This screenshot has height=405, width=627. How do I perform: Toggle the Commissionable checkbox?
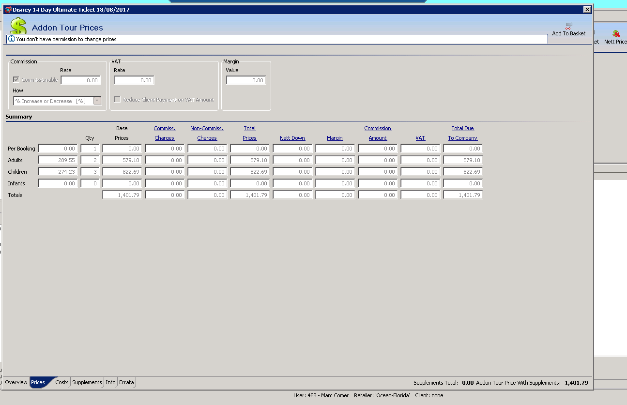[x=16, y=80]
